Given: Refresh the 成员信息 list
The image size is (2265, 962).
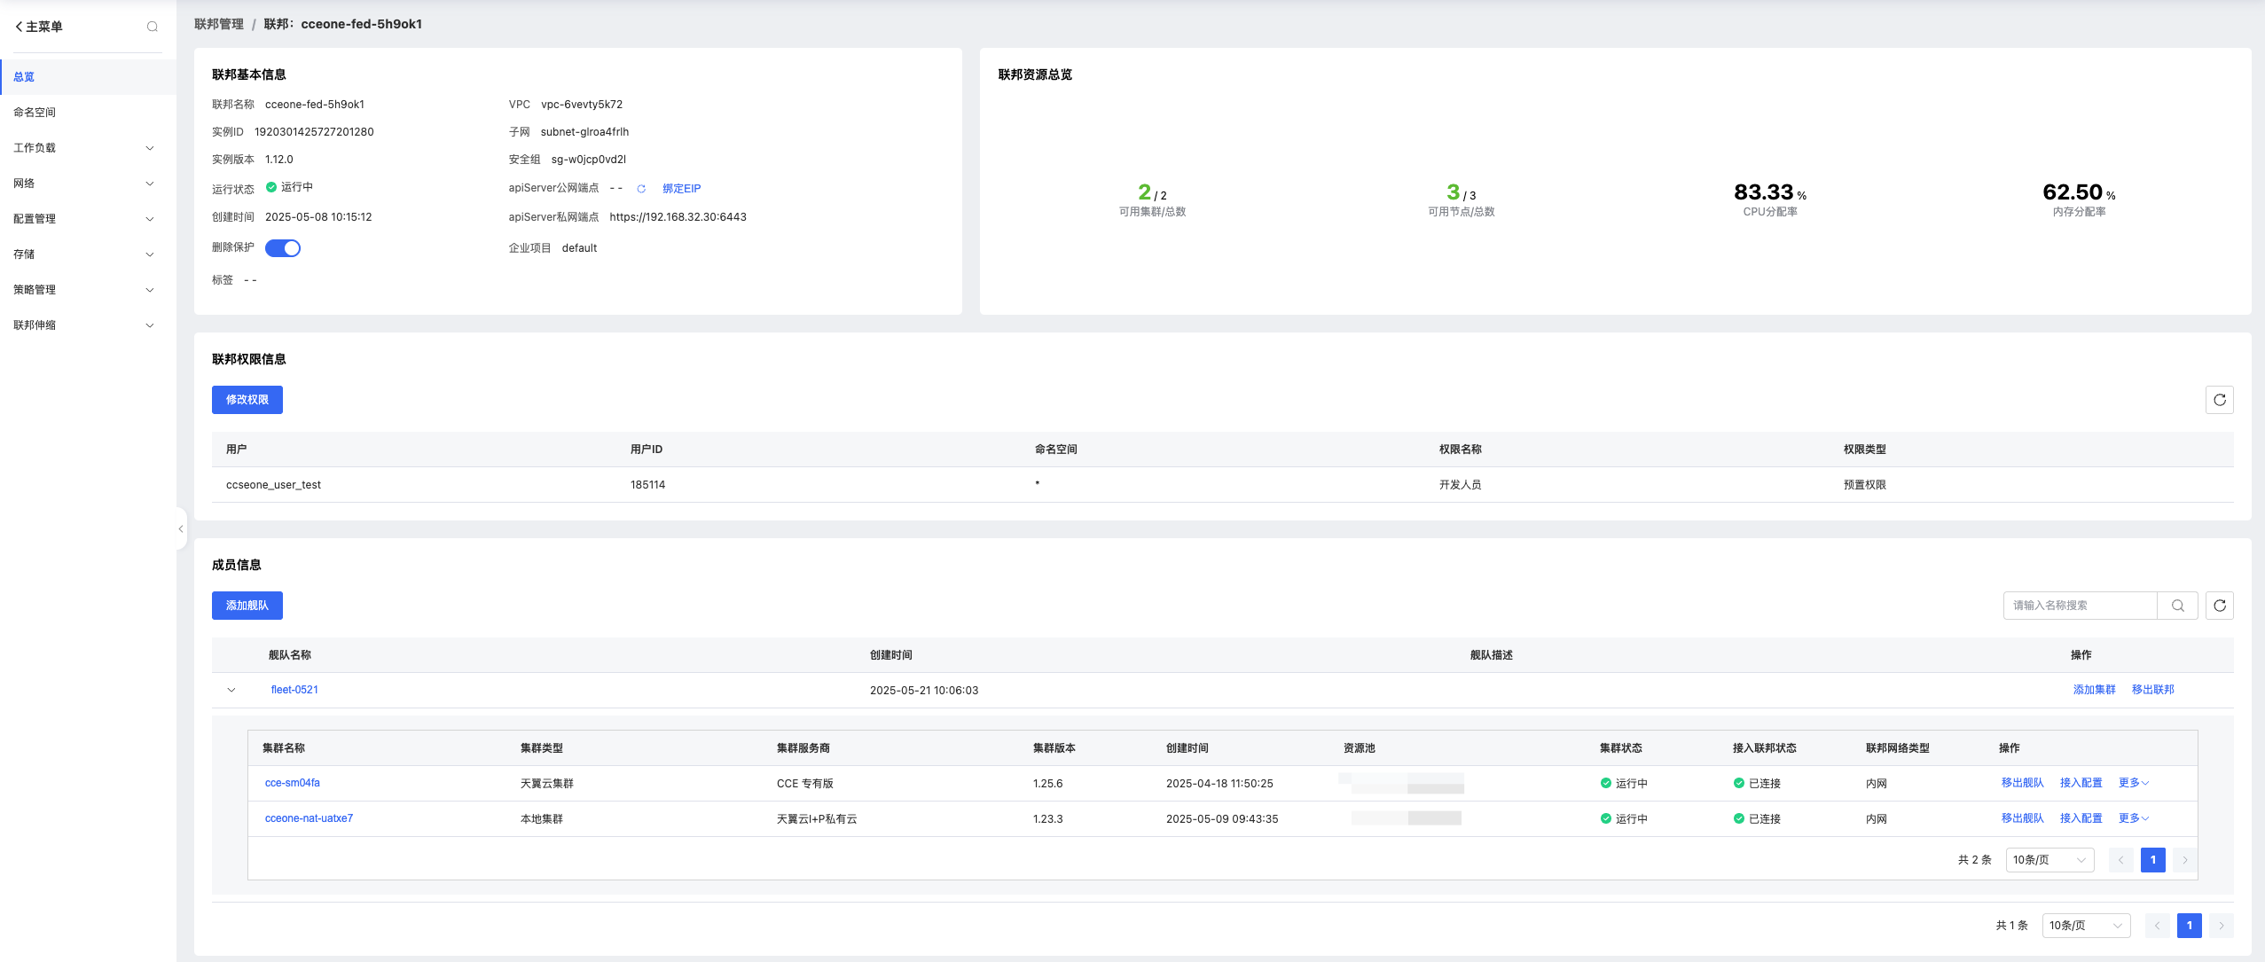Looking at the screenshot, I should coord(2219,606).
